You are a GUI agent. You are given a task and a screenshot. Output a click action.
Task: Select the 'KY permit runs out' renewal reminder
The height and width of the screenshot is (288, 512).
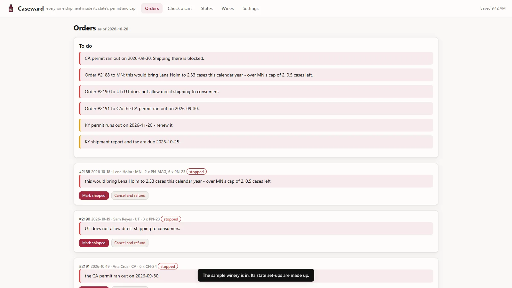point(256,125)
